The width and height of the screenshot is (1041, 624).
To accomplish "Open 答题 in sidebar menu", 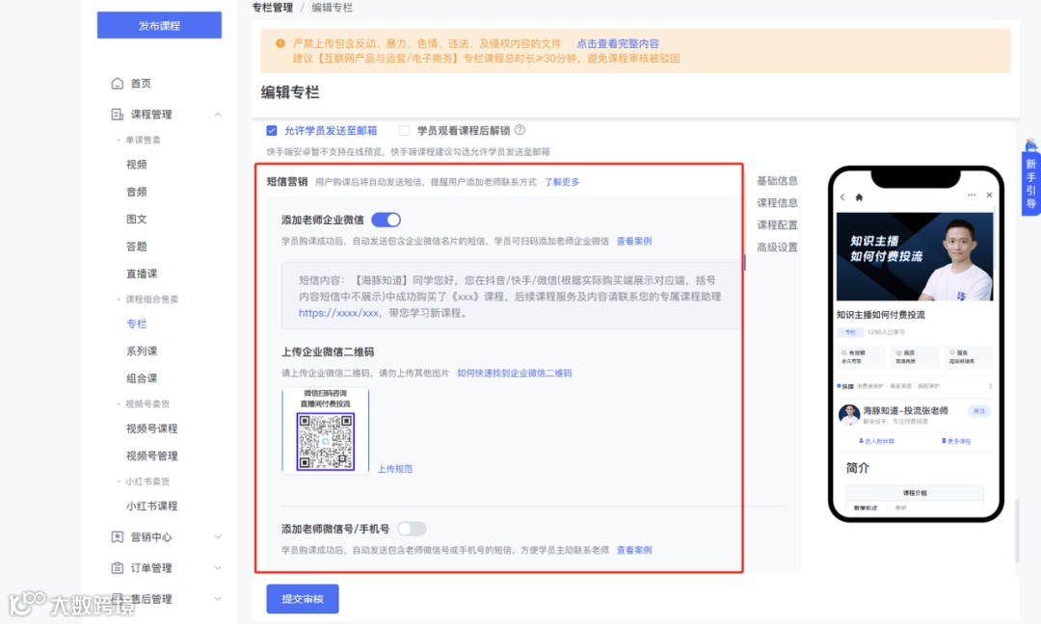I will pos(137,246).
